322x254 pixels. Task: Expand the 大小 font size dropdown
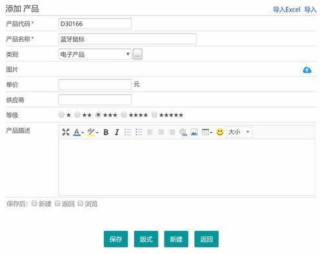tap(239, 132)
